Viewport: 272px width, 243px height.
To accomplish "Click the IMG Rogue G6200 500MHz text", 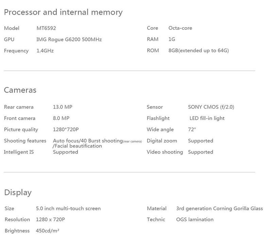I will [x=69, y=39].
